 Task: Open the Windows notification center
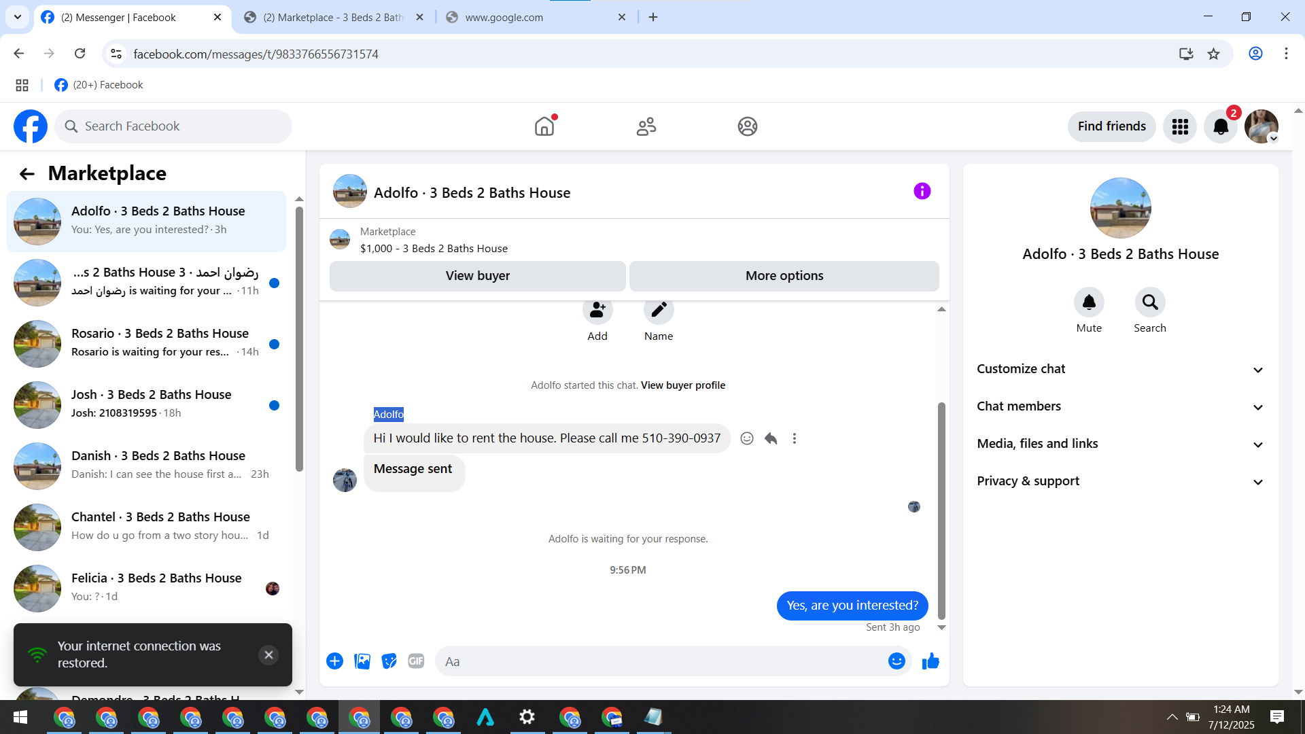click(1277, 717)
